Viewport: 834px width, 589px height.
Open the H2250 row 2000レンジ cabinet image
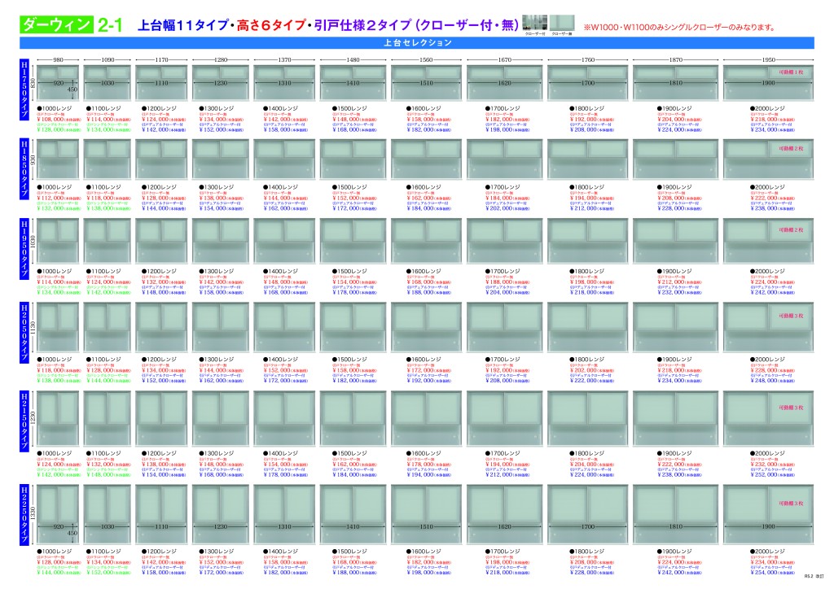768,514
